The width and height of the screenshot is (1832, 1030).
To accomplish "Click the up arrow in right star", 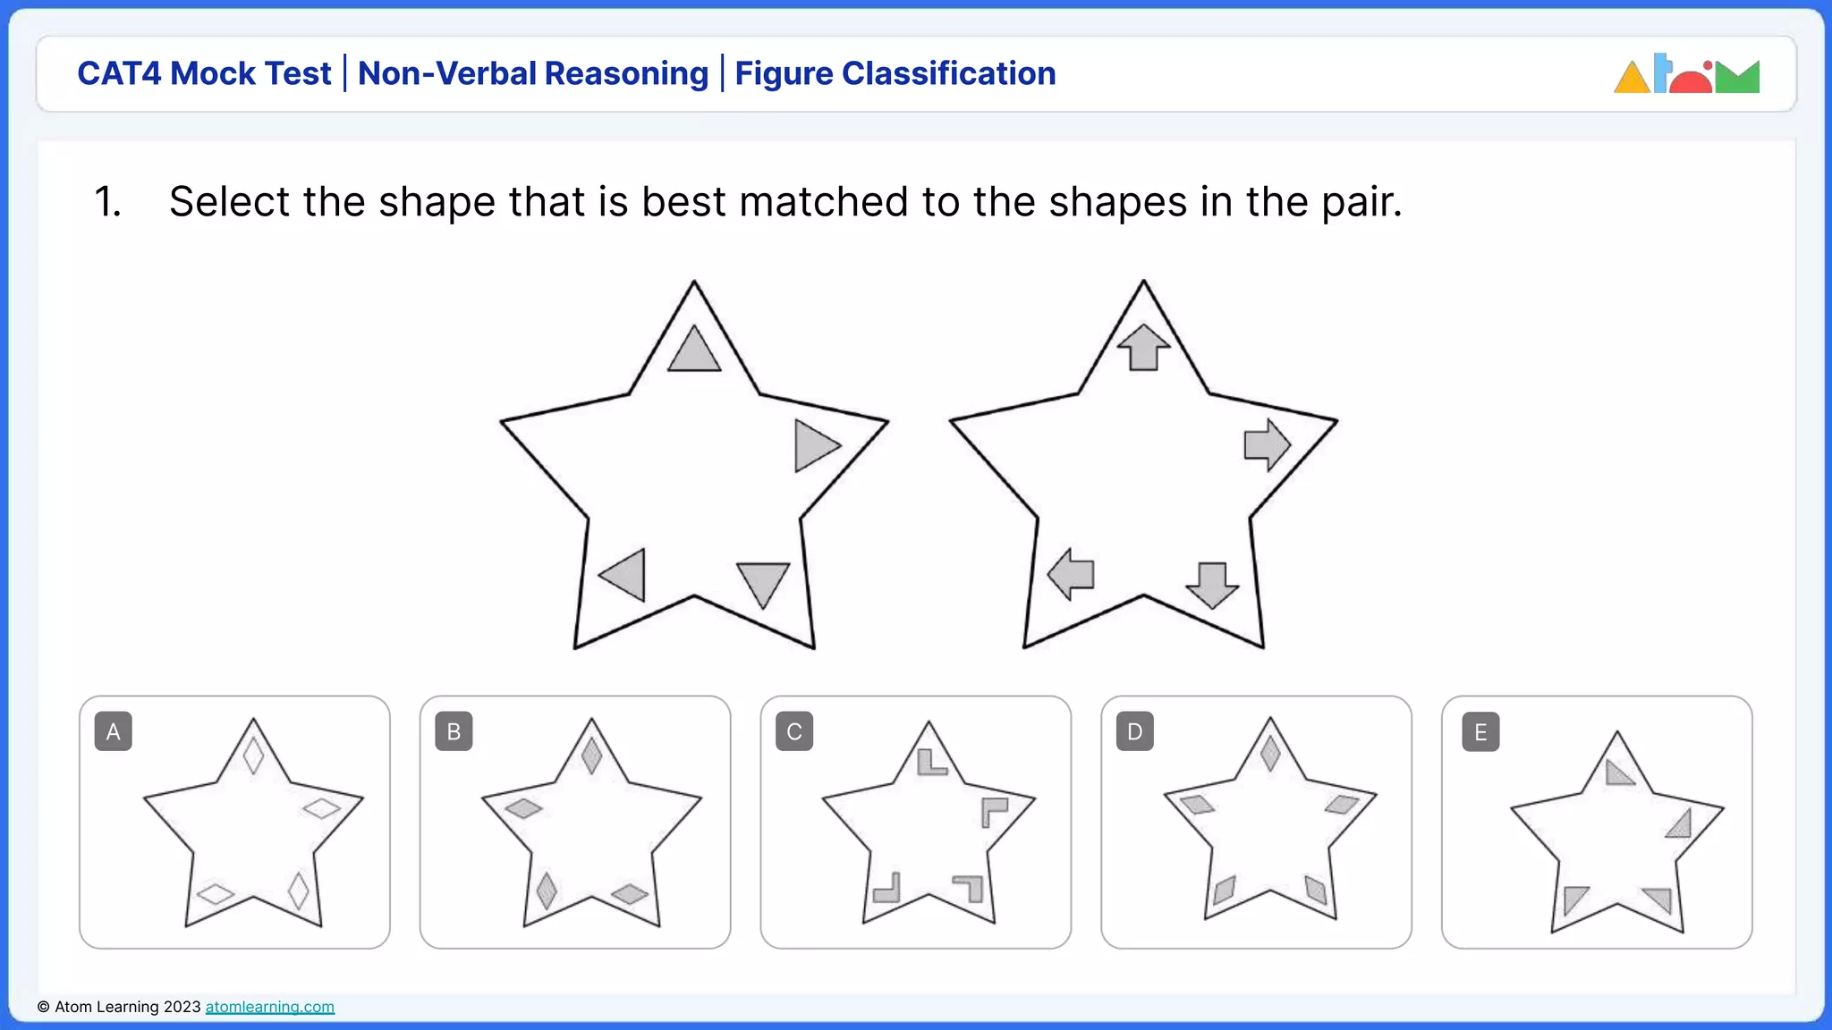I will [1143, 347].
